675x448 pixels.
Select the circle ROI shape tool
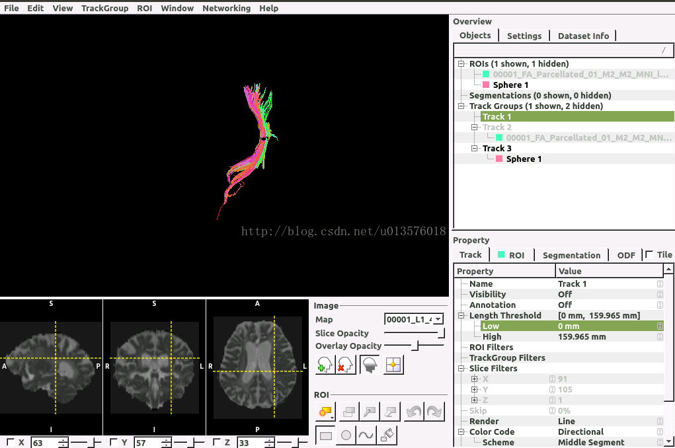click(346, 435)
